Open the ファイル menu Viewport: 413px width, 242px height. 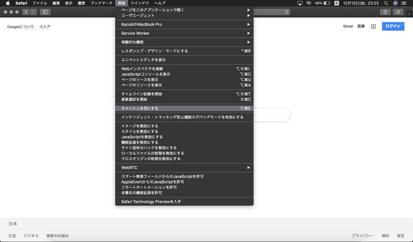point(40,3)
